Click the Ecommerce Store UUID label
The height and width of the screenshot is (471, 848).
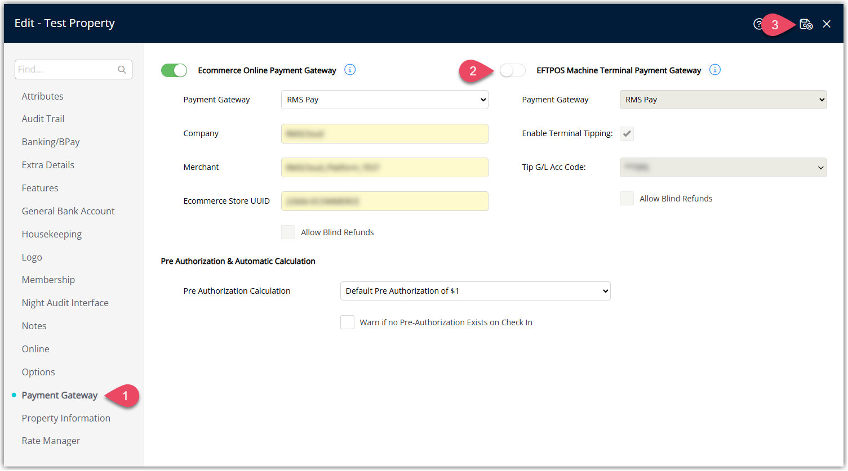click(227, 201)
